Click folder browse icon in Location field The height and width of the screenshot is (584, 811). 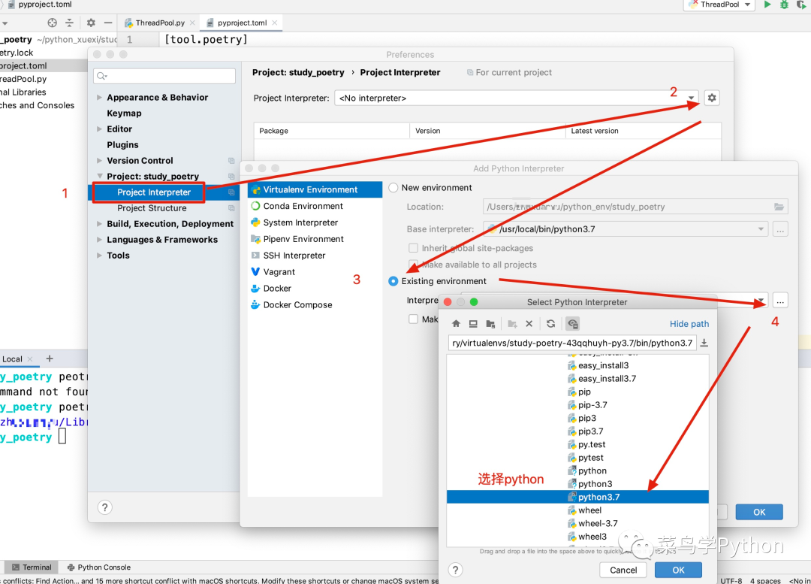[779, 207]
